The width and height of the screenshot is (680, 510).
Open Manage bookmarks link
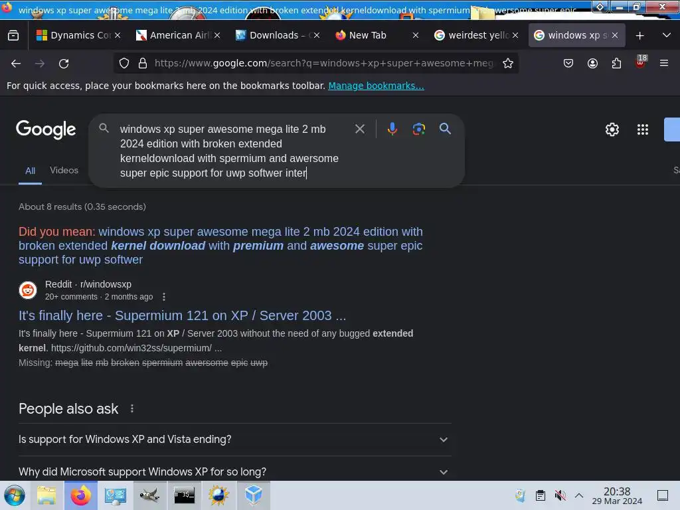376,86
